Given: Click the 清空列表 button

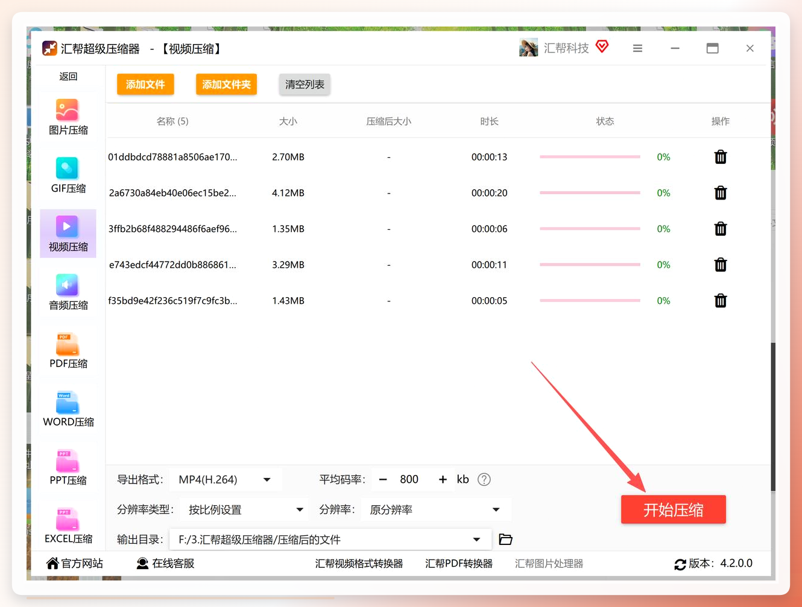Looking at the screenshot, I should (x=305, y=84).
